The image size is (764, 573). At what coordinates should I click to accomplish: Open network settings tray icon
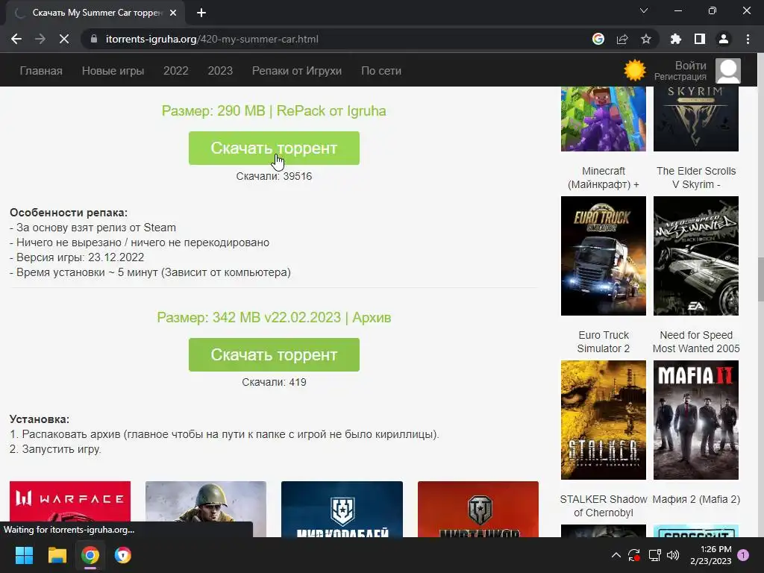654,555
